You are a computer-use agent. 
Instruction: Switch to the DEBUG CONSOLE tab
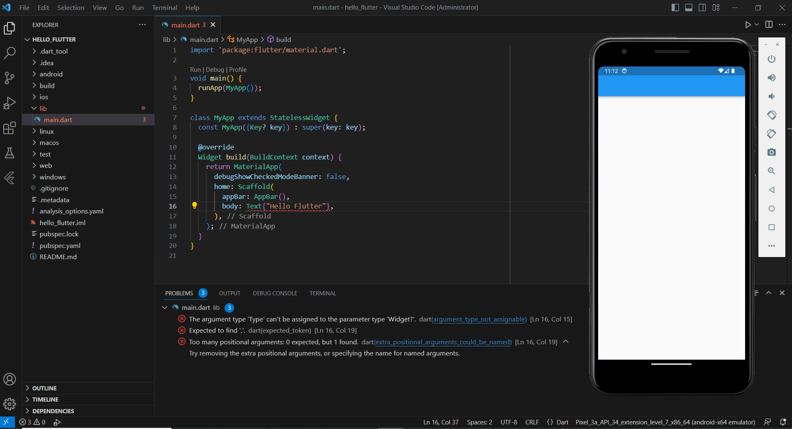click(x=275, y=293)
